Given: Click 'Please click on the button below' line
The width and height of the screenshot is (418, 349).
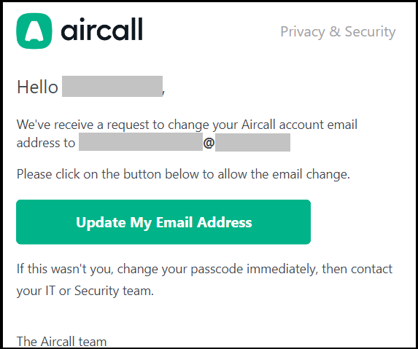Looking at the screenshot, I should [x=183, y=174].
